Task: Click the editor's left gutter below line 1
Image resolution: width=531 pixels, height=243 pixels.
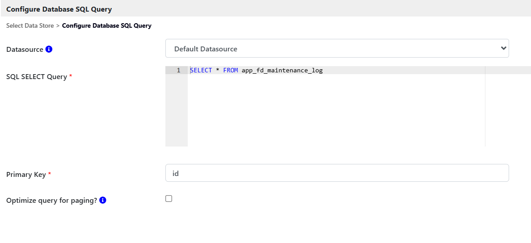Action: tap(176, 112)
